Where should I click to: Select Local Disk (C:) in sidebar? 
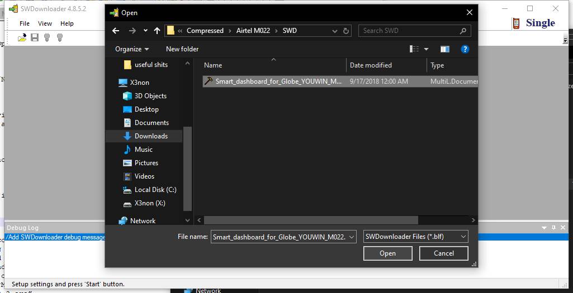coord(155,190)
